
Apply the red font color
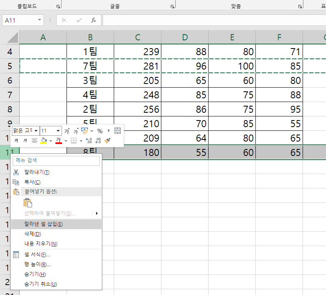[59, 141]
